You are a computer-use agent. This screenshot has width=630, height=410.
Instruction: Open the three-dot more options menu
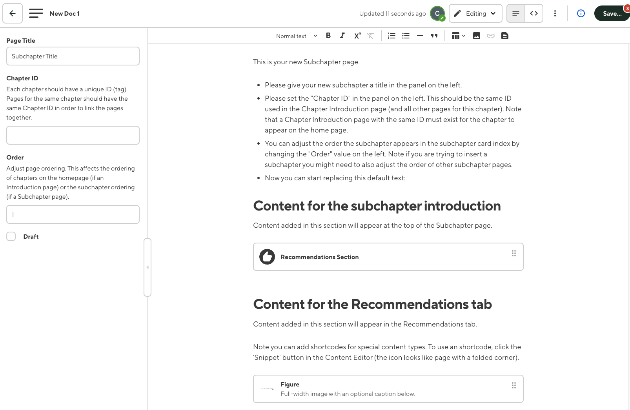click(x=555, y=13)
